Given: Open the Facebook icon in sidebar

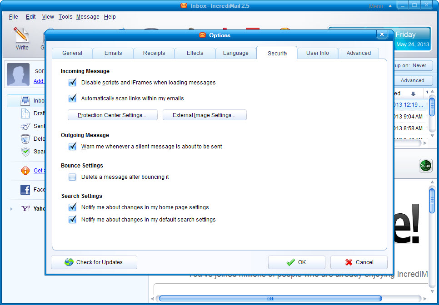Looking at the screenshot, I should coord(25,190).
